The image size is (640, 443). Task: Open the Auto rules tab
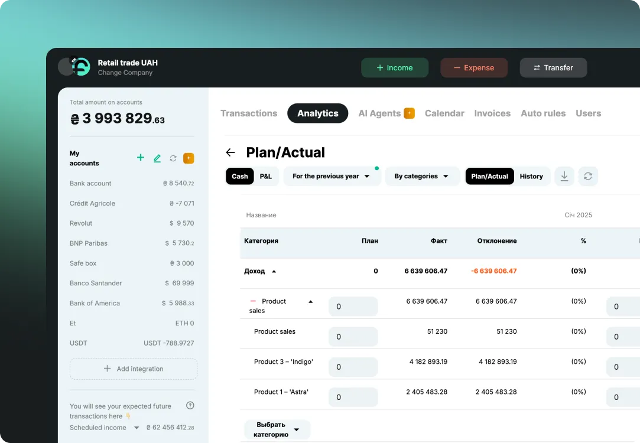(543, 113)
